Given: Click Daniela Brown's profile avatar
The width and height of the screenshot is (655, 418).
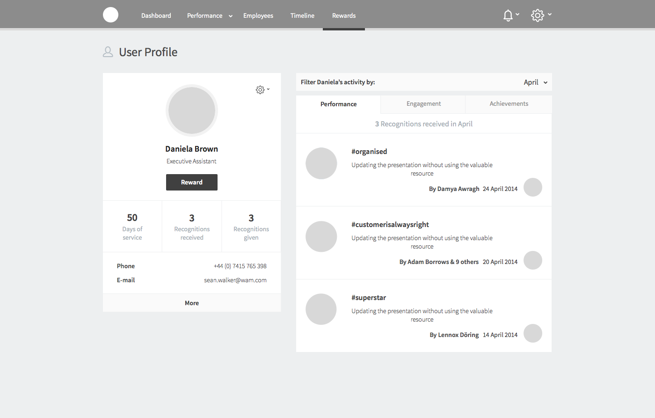Looking at the screenshot, I should 192,110.
